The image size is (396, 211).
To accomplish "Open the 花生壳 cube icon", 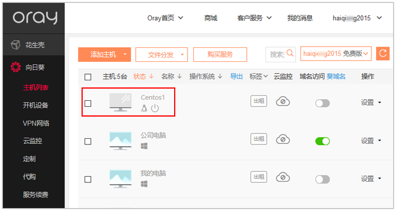I will (15, 45).
